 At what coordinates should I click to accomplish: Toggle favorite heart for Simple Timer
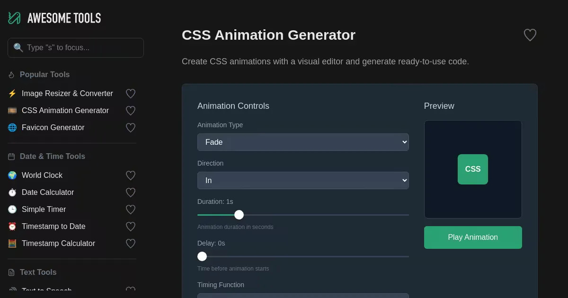[131, 210]
